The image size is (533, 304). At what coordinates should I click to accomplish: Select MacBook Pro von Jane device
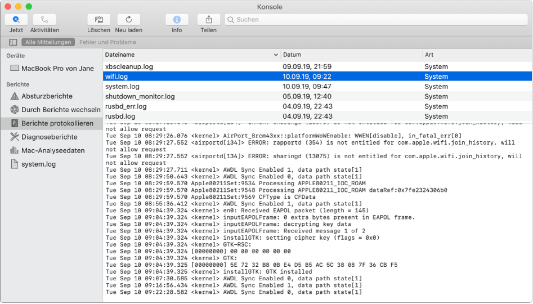tap(52, 68)
